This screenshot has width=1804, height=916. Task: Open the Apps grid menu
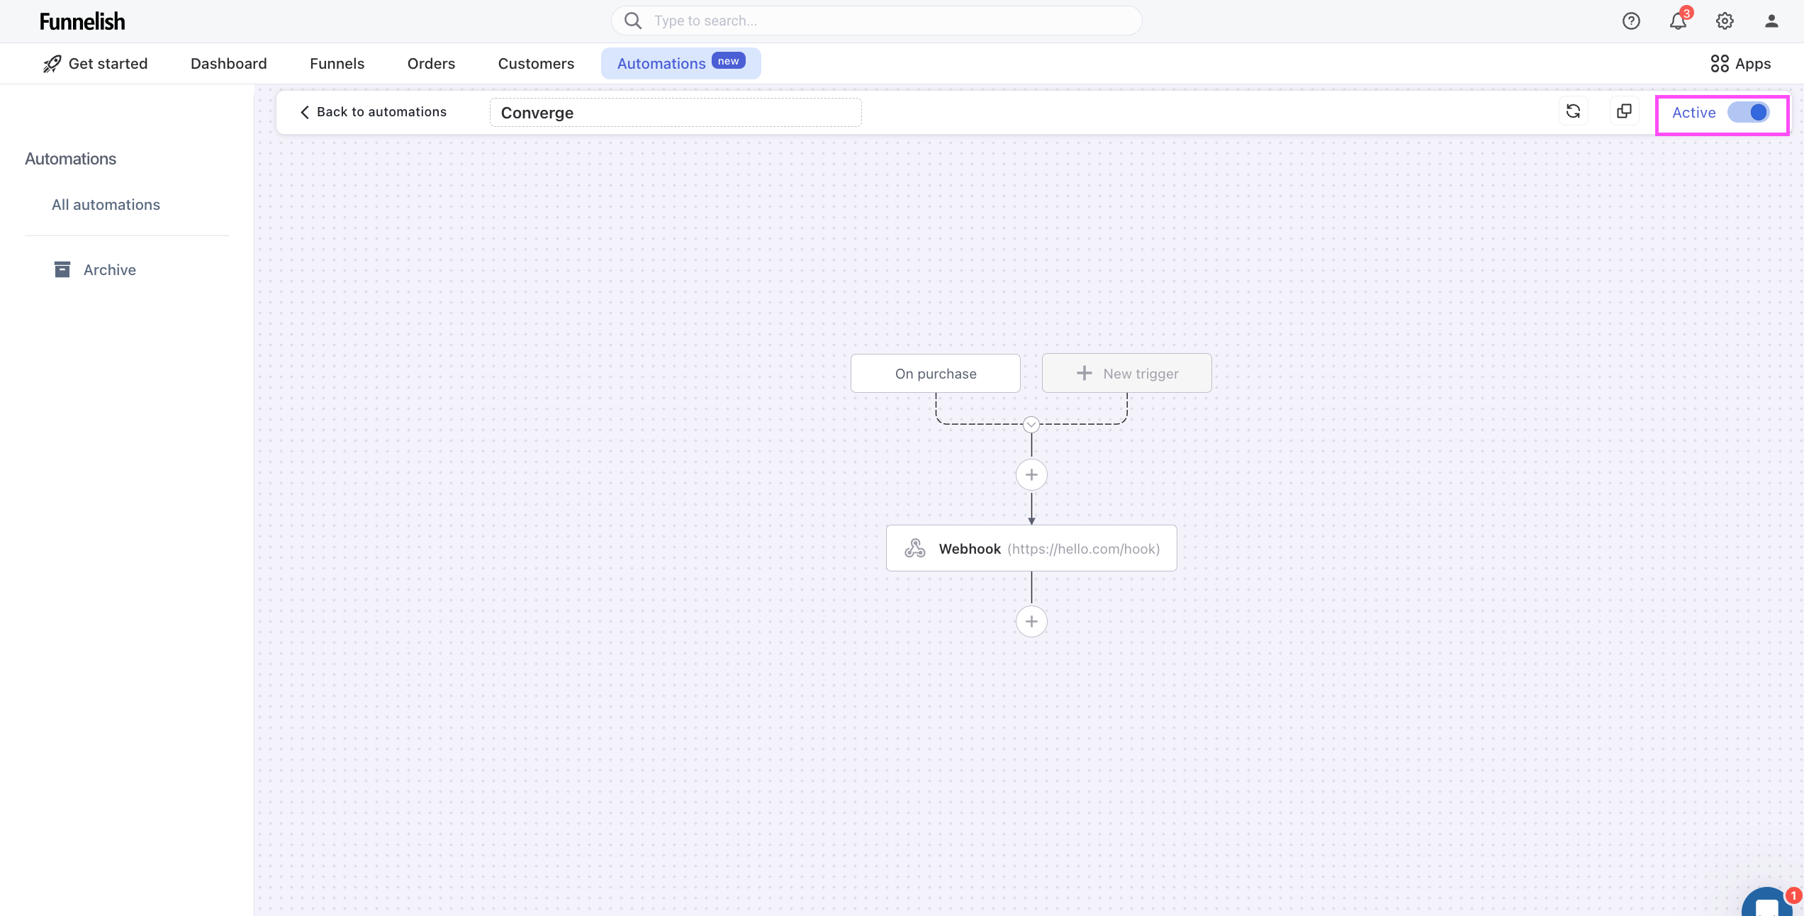(1740, 64)
